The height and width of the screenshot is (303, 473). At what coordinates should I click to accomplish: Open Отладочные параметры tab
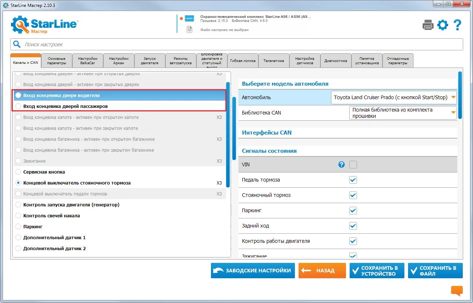[398, 61]
